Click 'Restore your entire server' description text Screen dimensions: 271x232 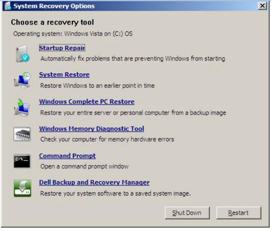(133, 113)
